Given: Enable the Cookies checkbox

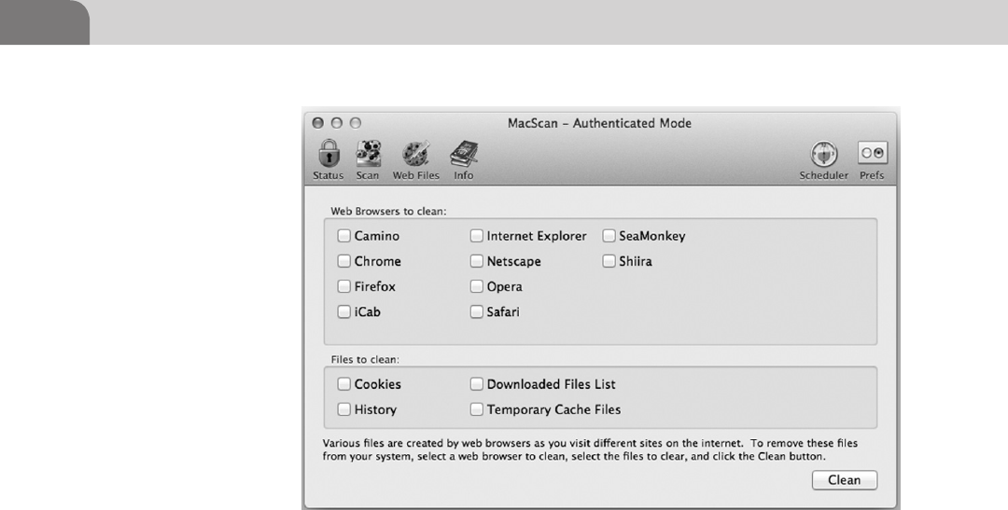Looking at the screenshot, I should click(x=343, y=384).
